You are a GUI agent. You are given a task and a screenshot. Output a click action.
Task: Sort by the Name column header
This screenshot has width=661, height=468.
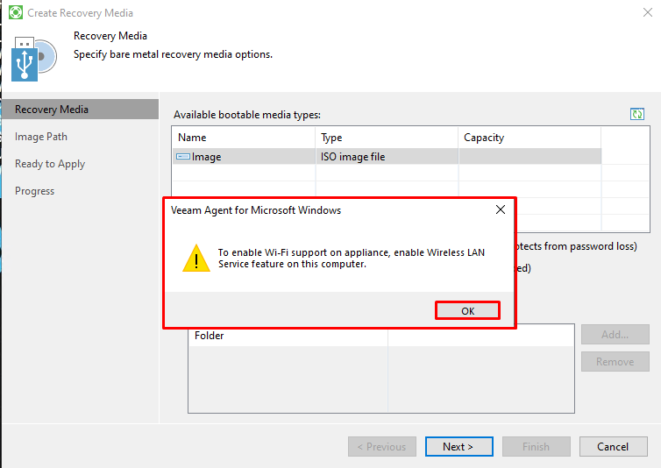pos(244,138)
